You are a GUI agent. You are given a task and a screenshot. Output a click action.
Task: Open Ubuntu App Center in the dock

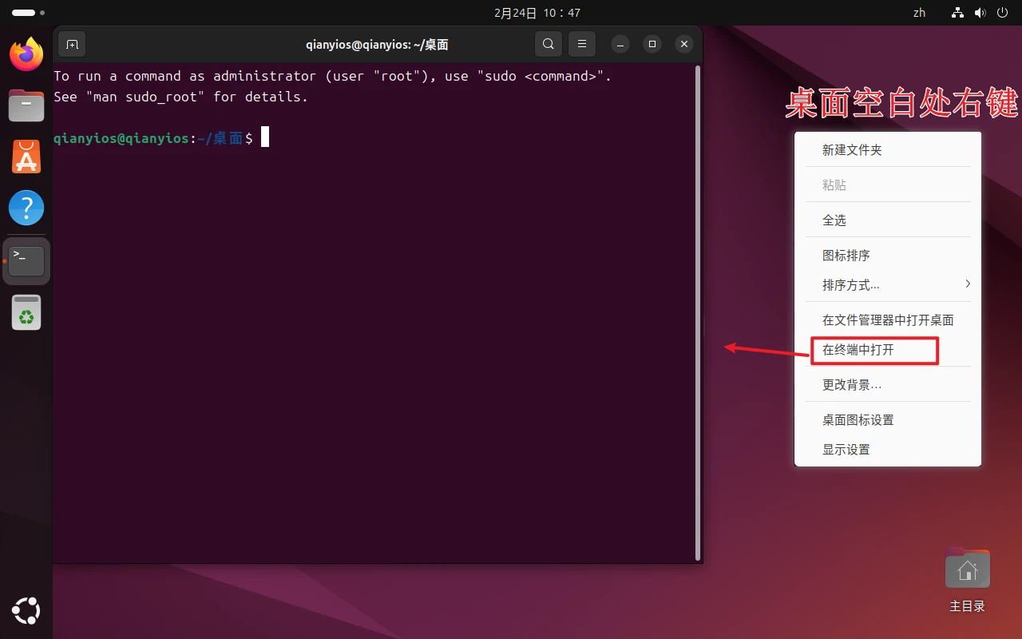(26, 157)
